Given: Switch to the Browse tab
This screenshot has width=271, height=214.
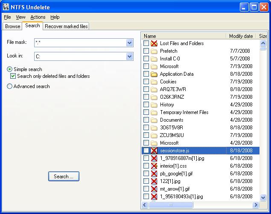Looking at the screenshot, I should [x=12, y=26].
